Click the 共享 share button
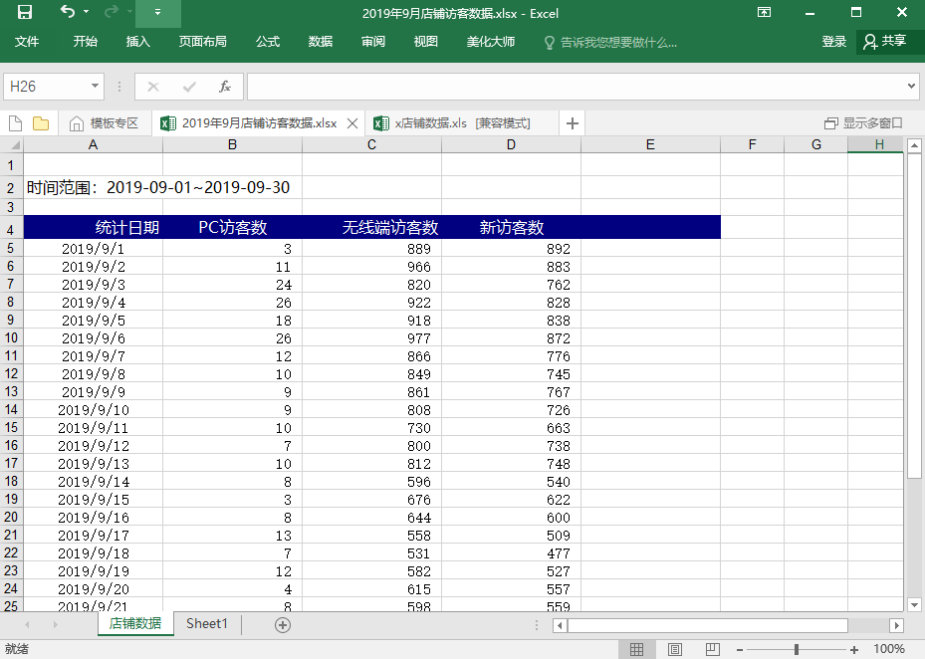 point(884,42)
